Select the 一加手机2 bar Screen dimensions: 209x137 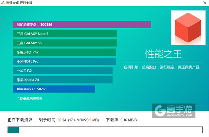63,70
